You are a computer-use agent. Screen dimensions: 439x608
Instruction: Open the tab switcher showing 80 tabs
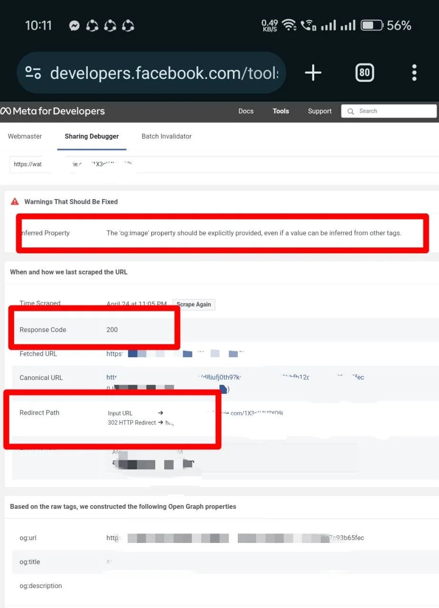click(364, 73)
